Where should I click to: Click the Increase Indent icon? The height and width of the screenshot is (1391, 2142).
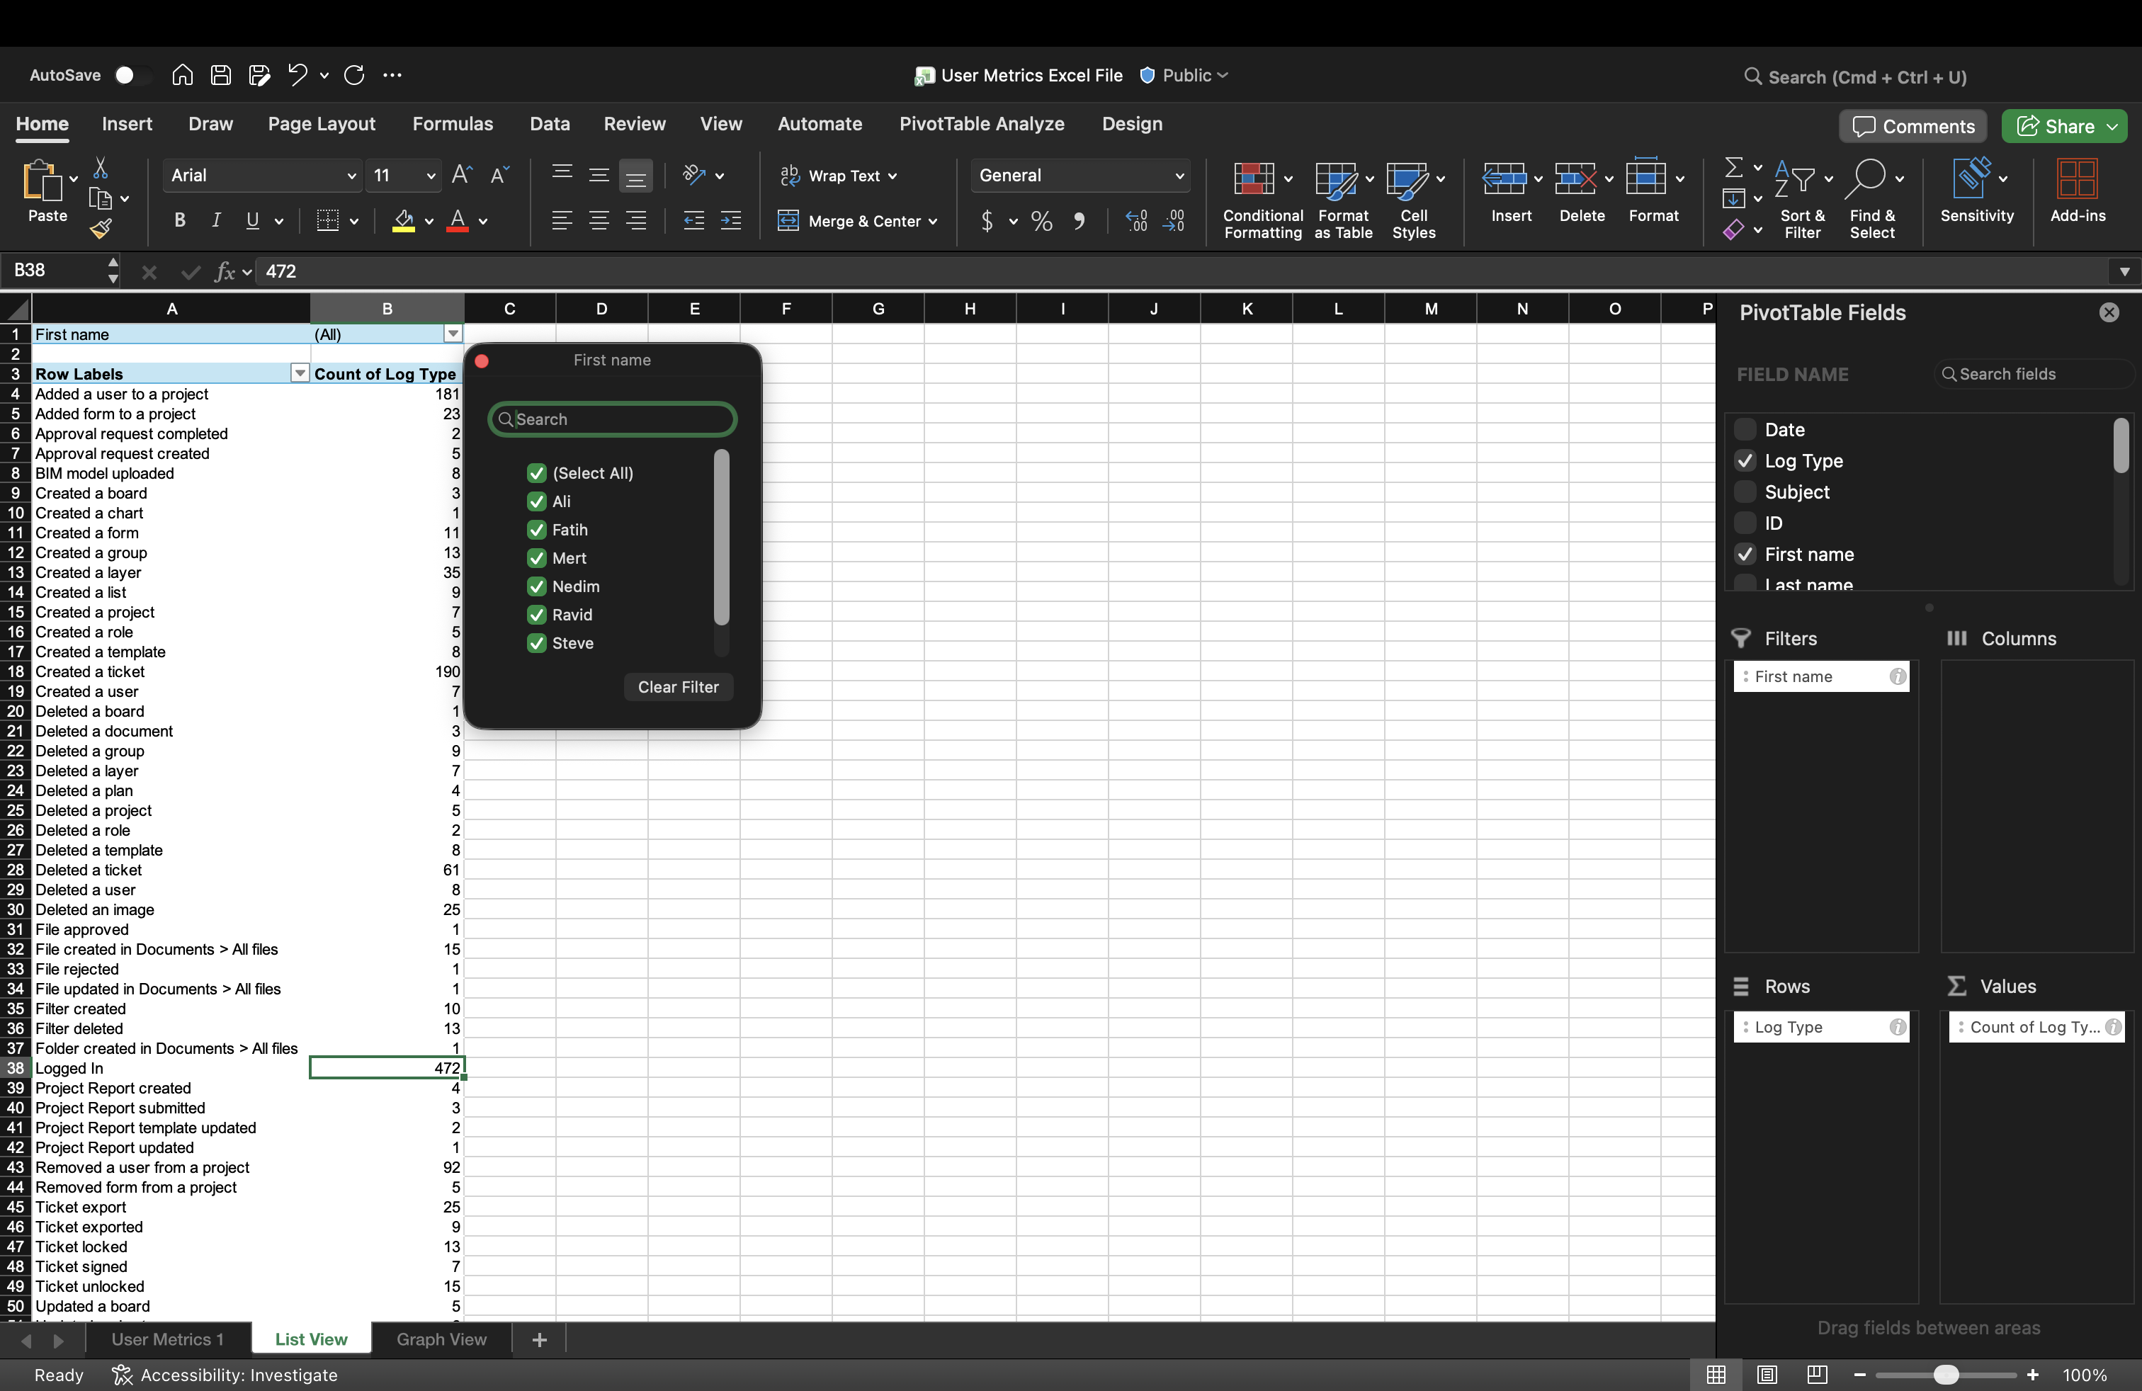(x=731, y=222)
